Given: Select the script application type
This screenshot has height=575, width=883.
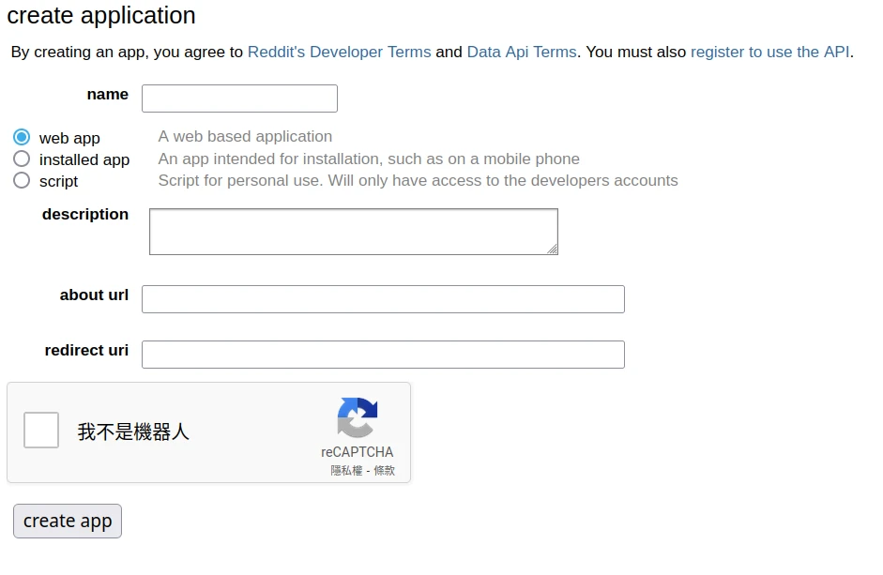Looking at the screenshot, I should coord(22,180).
